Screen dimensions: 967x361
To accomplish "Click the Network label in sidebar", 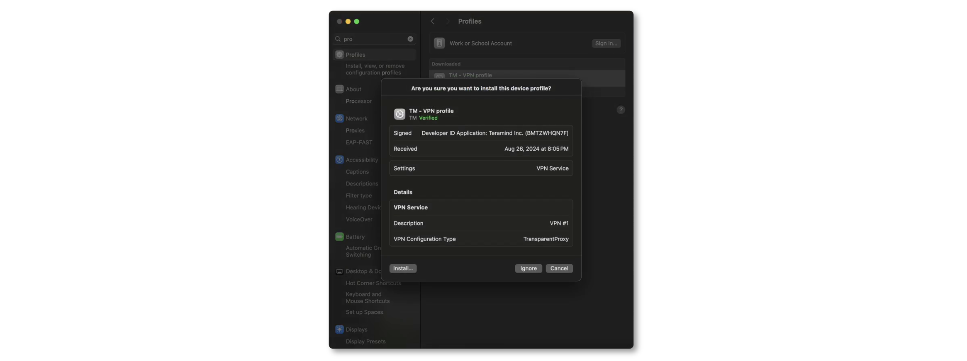I will [356, 118].
